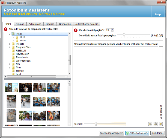167x138 pixels.
Task: Click folder tree scroll down arrow
Action: pos(69,74)
